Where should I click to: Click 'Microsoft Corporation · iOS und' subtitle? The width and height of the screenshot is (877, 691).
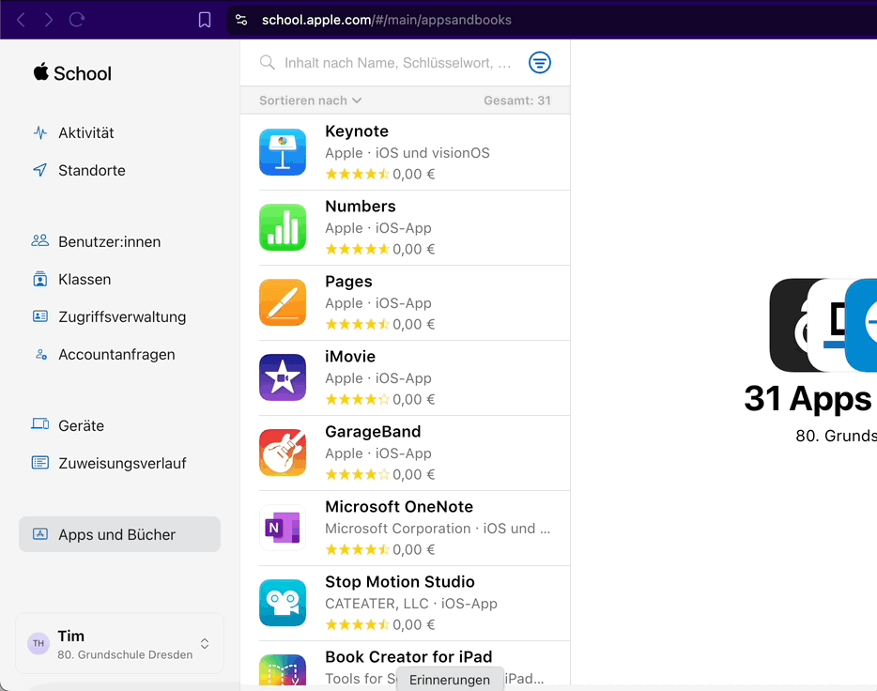(438, 529)
